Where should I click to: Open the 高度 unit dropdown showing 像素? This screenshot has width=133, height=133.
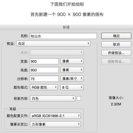point(72,70)
